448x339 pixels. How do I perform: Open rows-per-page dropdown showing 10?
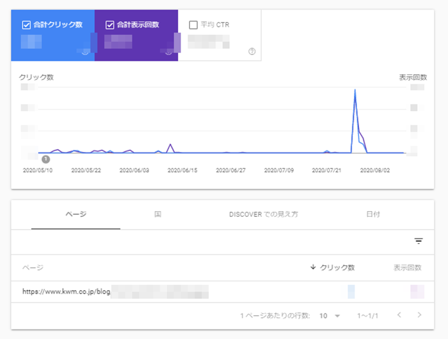(330, 316)
